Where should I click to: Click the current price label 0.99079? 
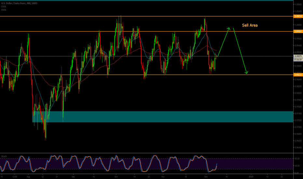(x=298, y=56)
